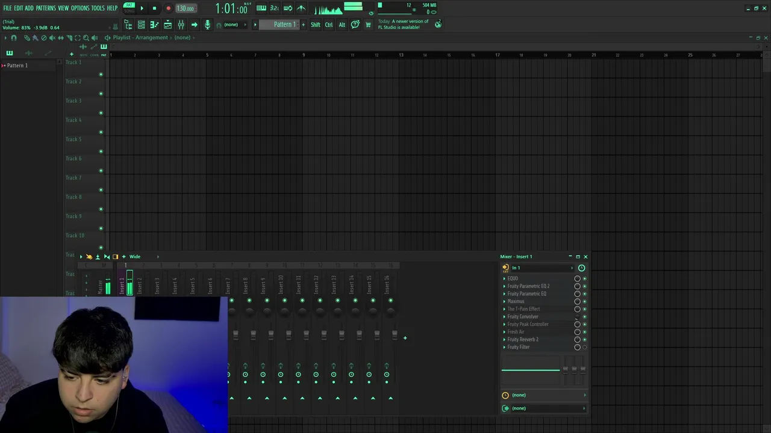This screenshot has width=771, height=433.
Task: Select the paint brush tool in playlist
Action: pos(35,37)
